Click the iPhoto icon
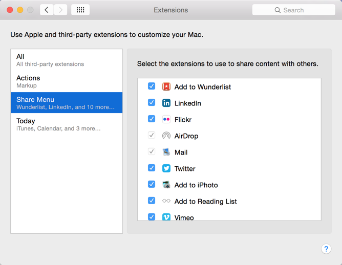342x265 pixels. 166,185
